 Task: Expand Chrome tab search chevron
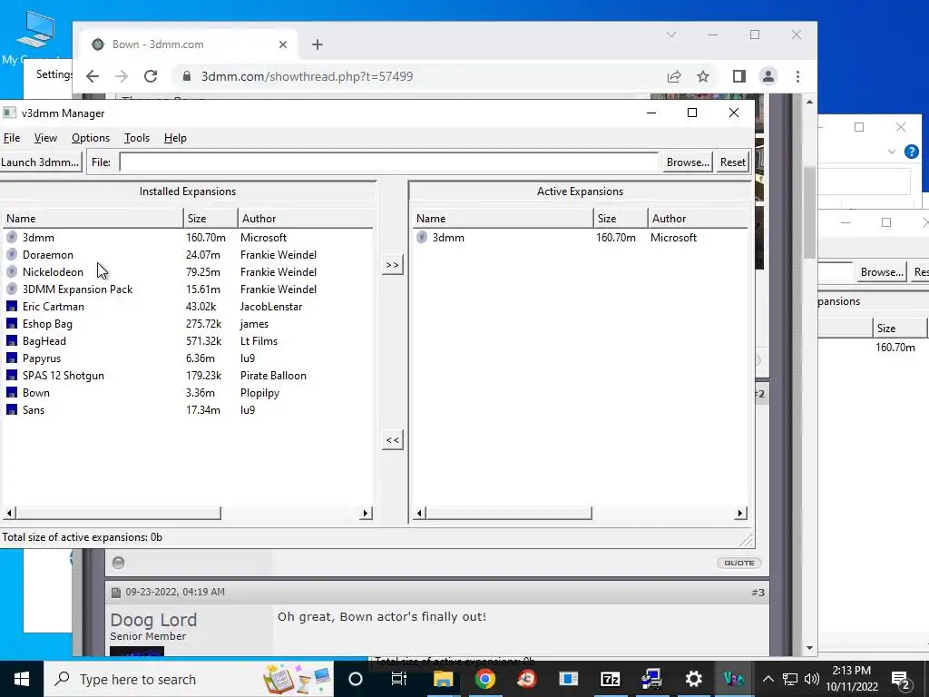(x=671, y=34)
